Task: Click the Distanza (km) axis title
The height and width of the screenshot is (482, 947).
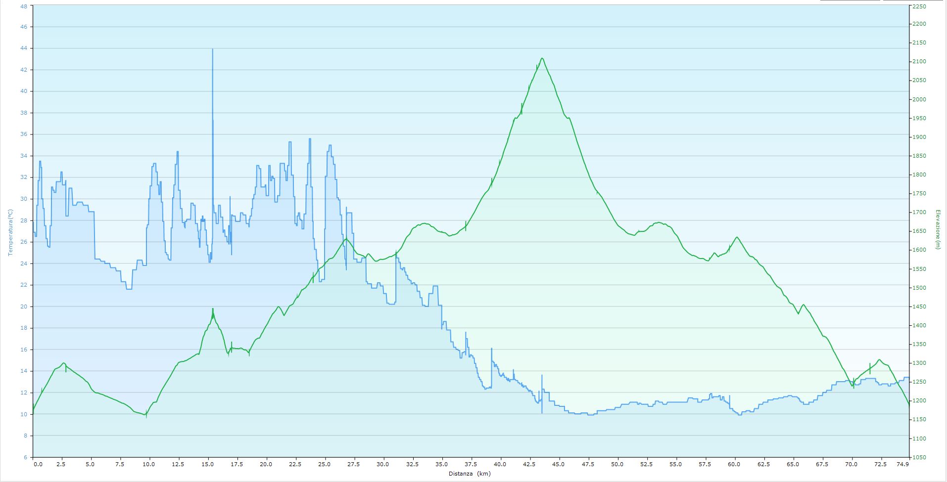Action: 471,474
